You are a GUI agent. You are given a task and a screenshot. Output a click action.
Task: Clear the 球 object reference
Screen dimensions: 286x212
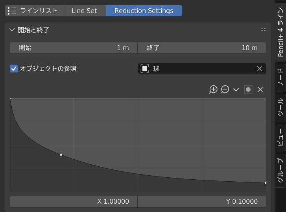point(260,69)
